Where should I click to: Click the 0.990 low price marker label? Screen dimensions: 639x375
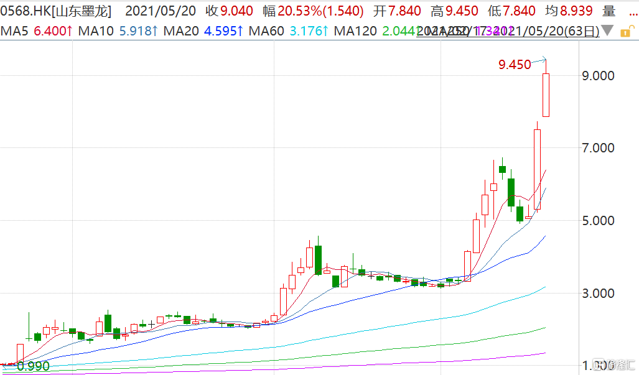31,366
